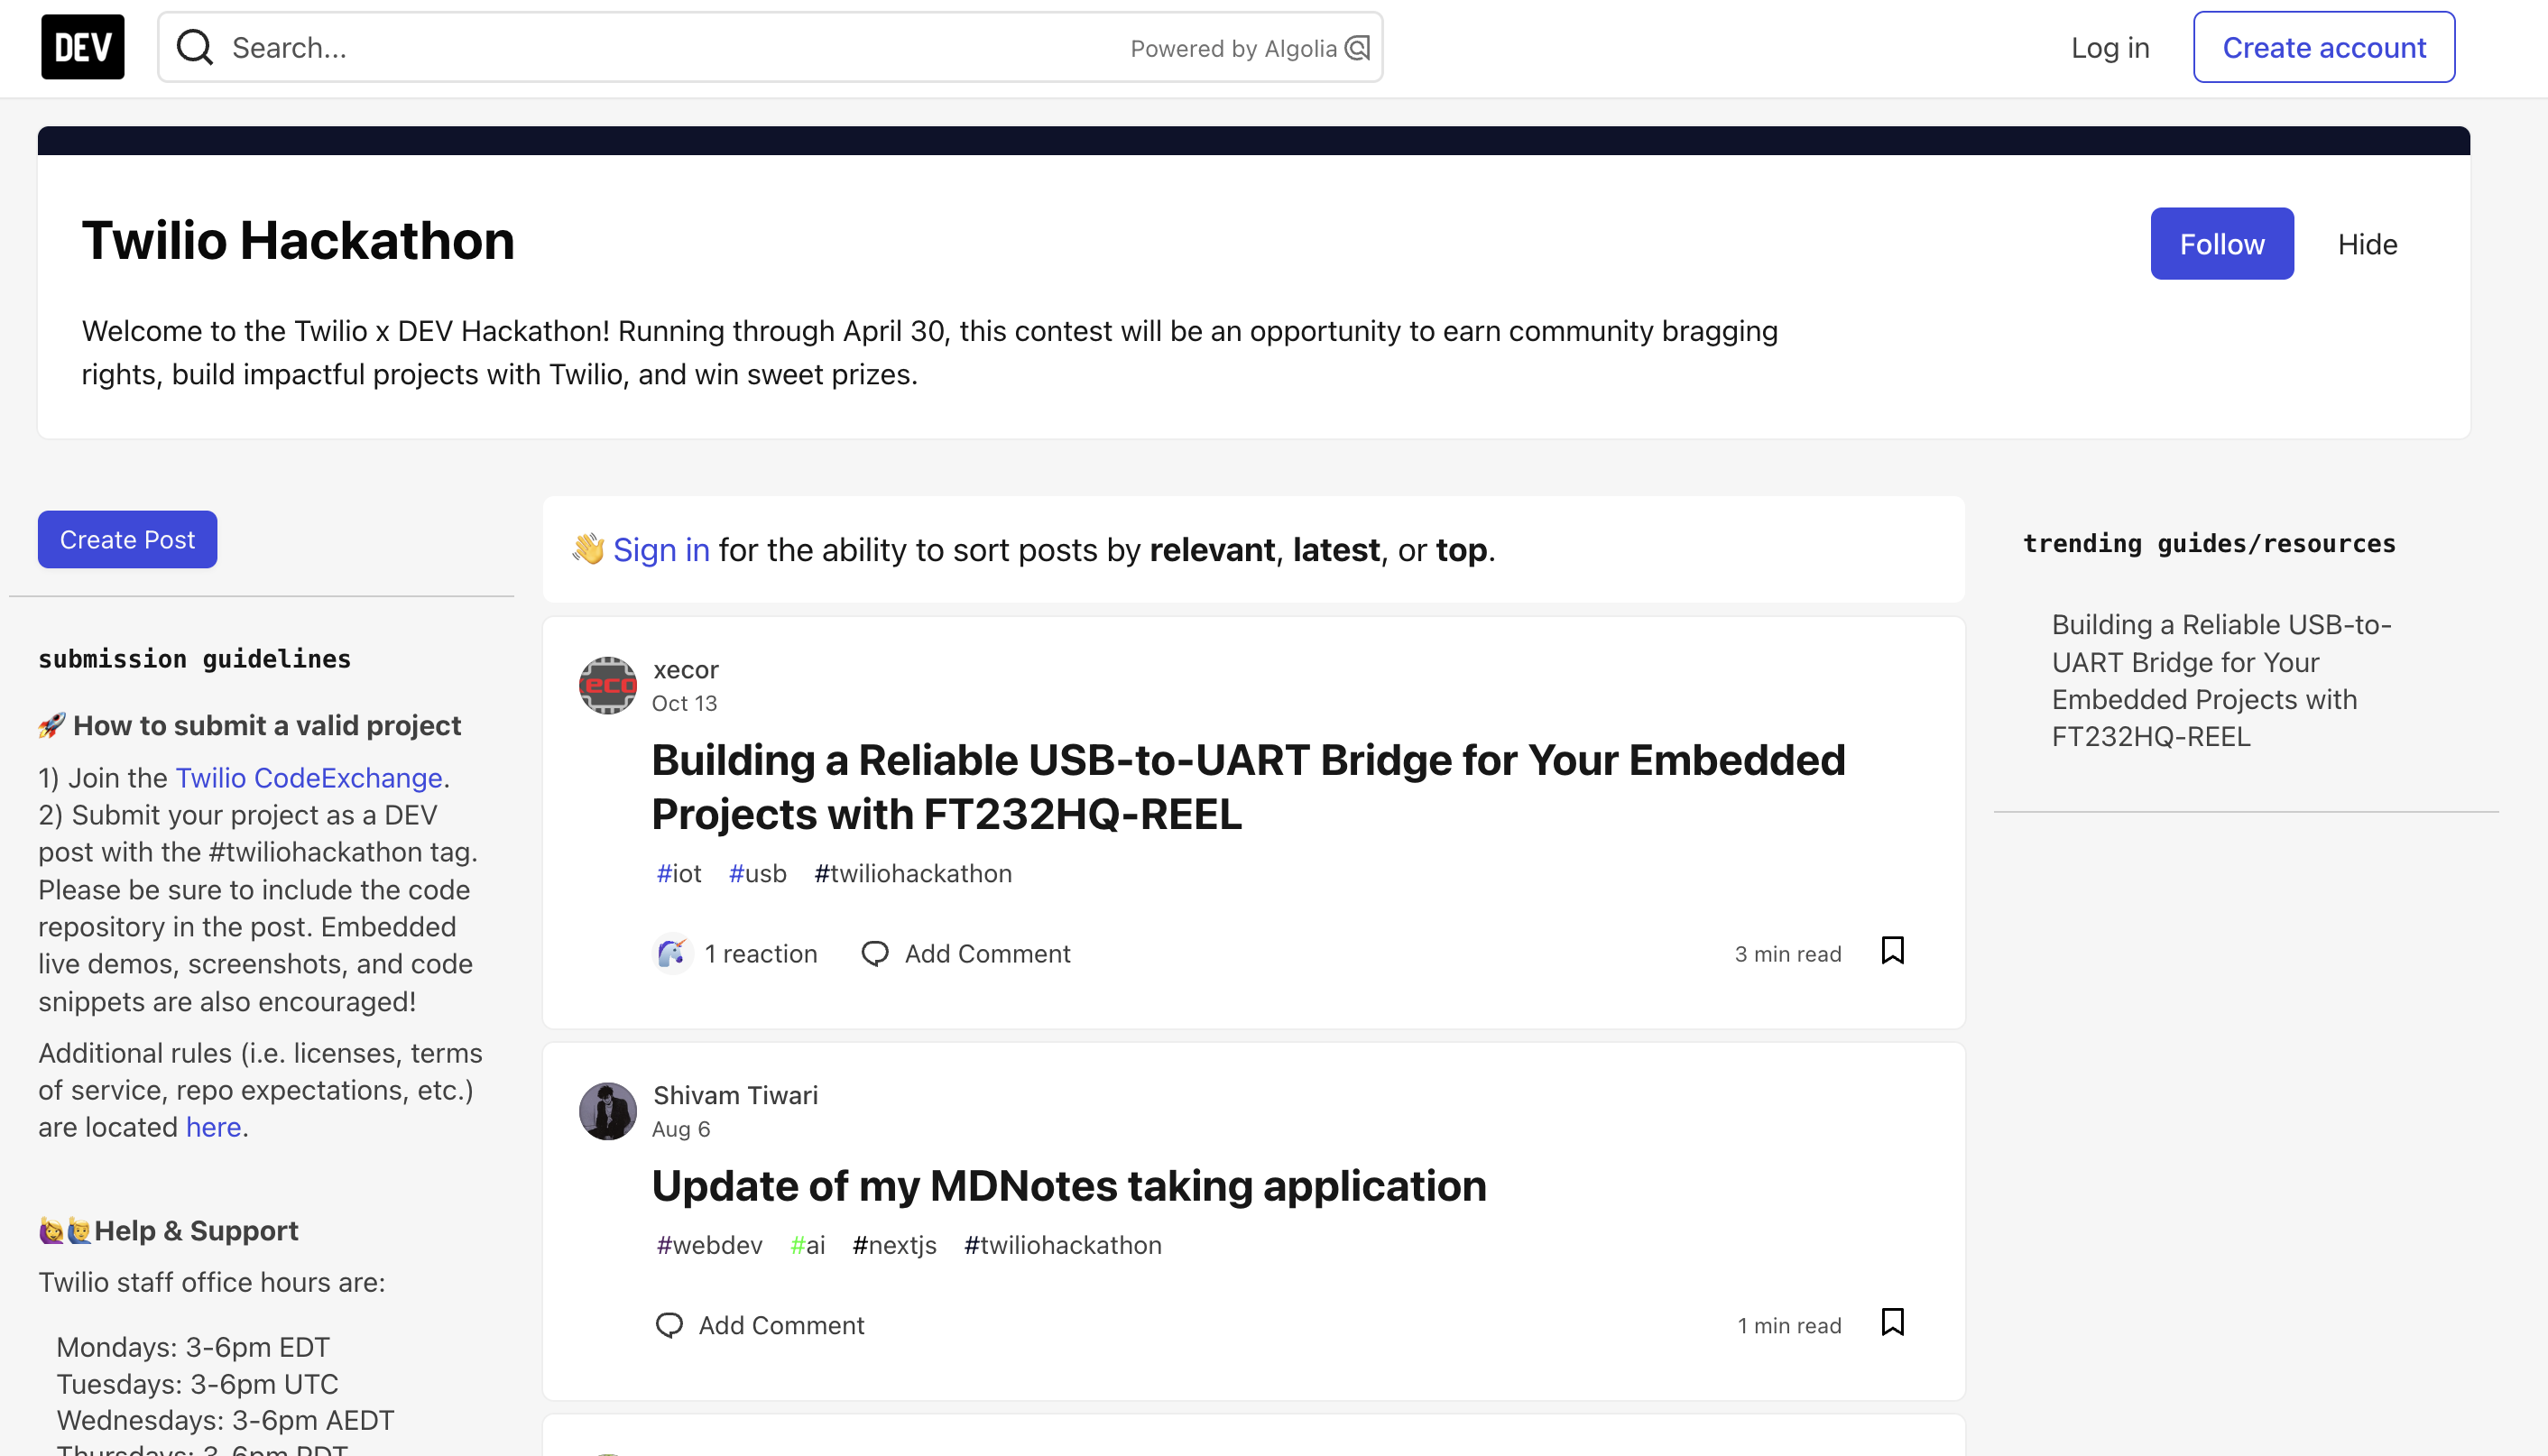This screenshot has height=1456, width=2548.
Task: Click the Sign in link above the posts
Action: coord(662,549)
